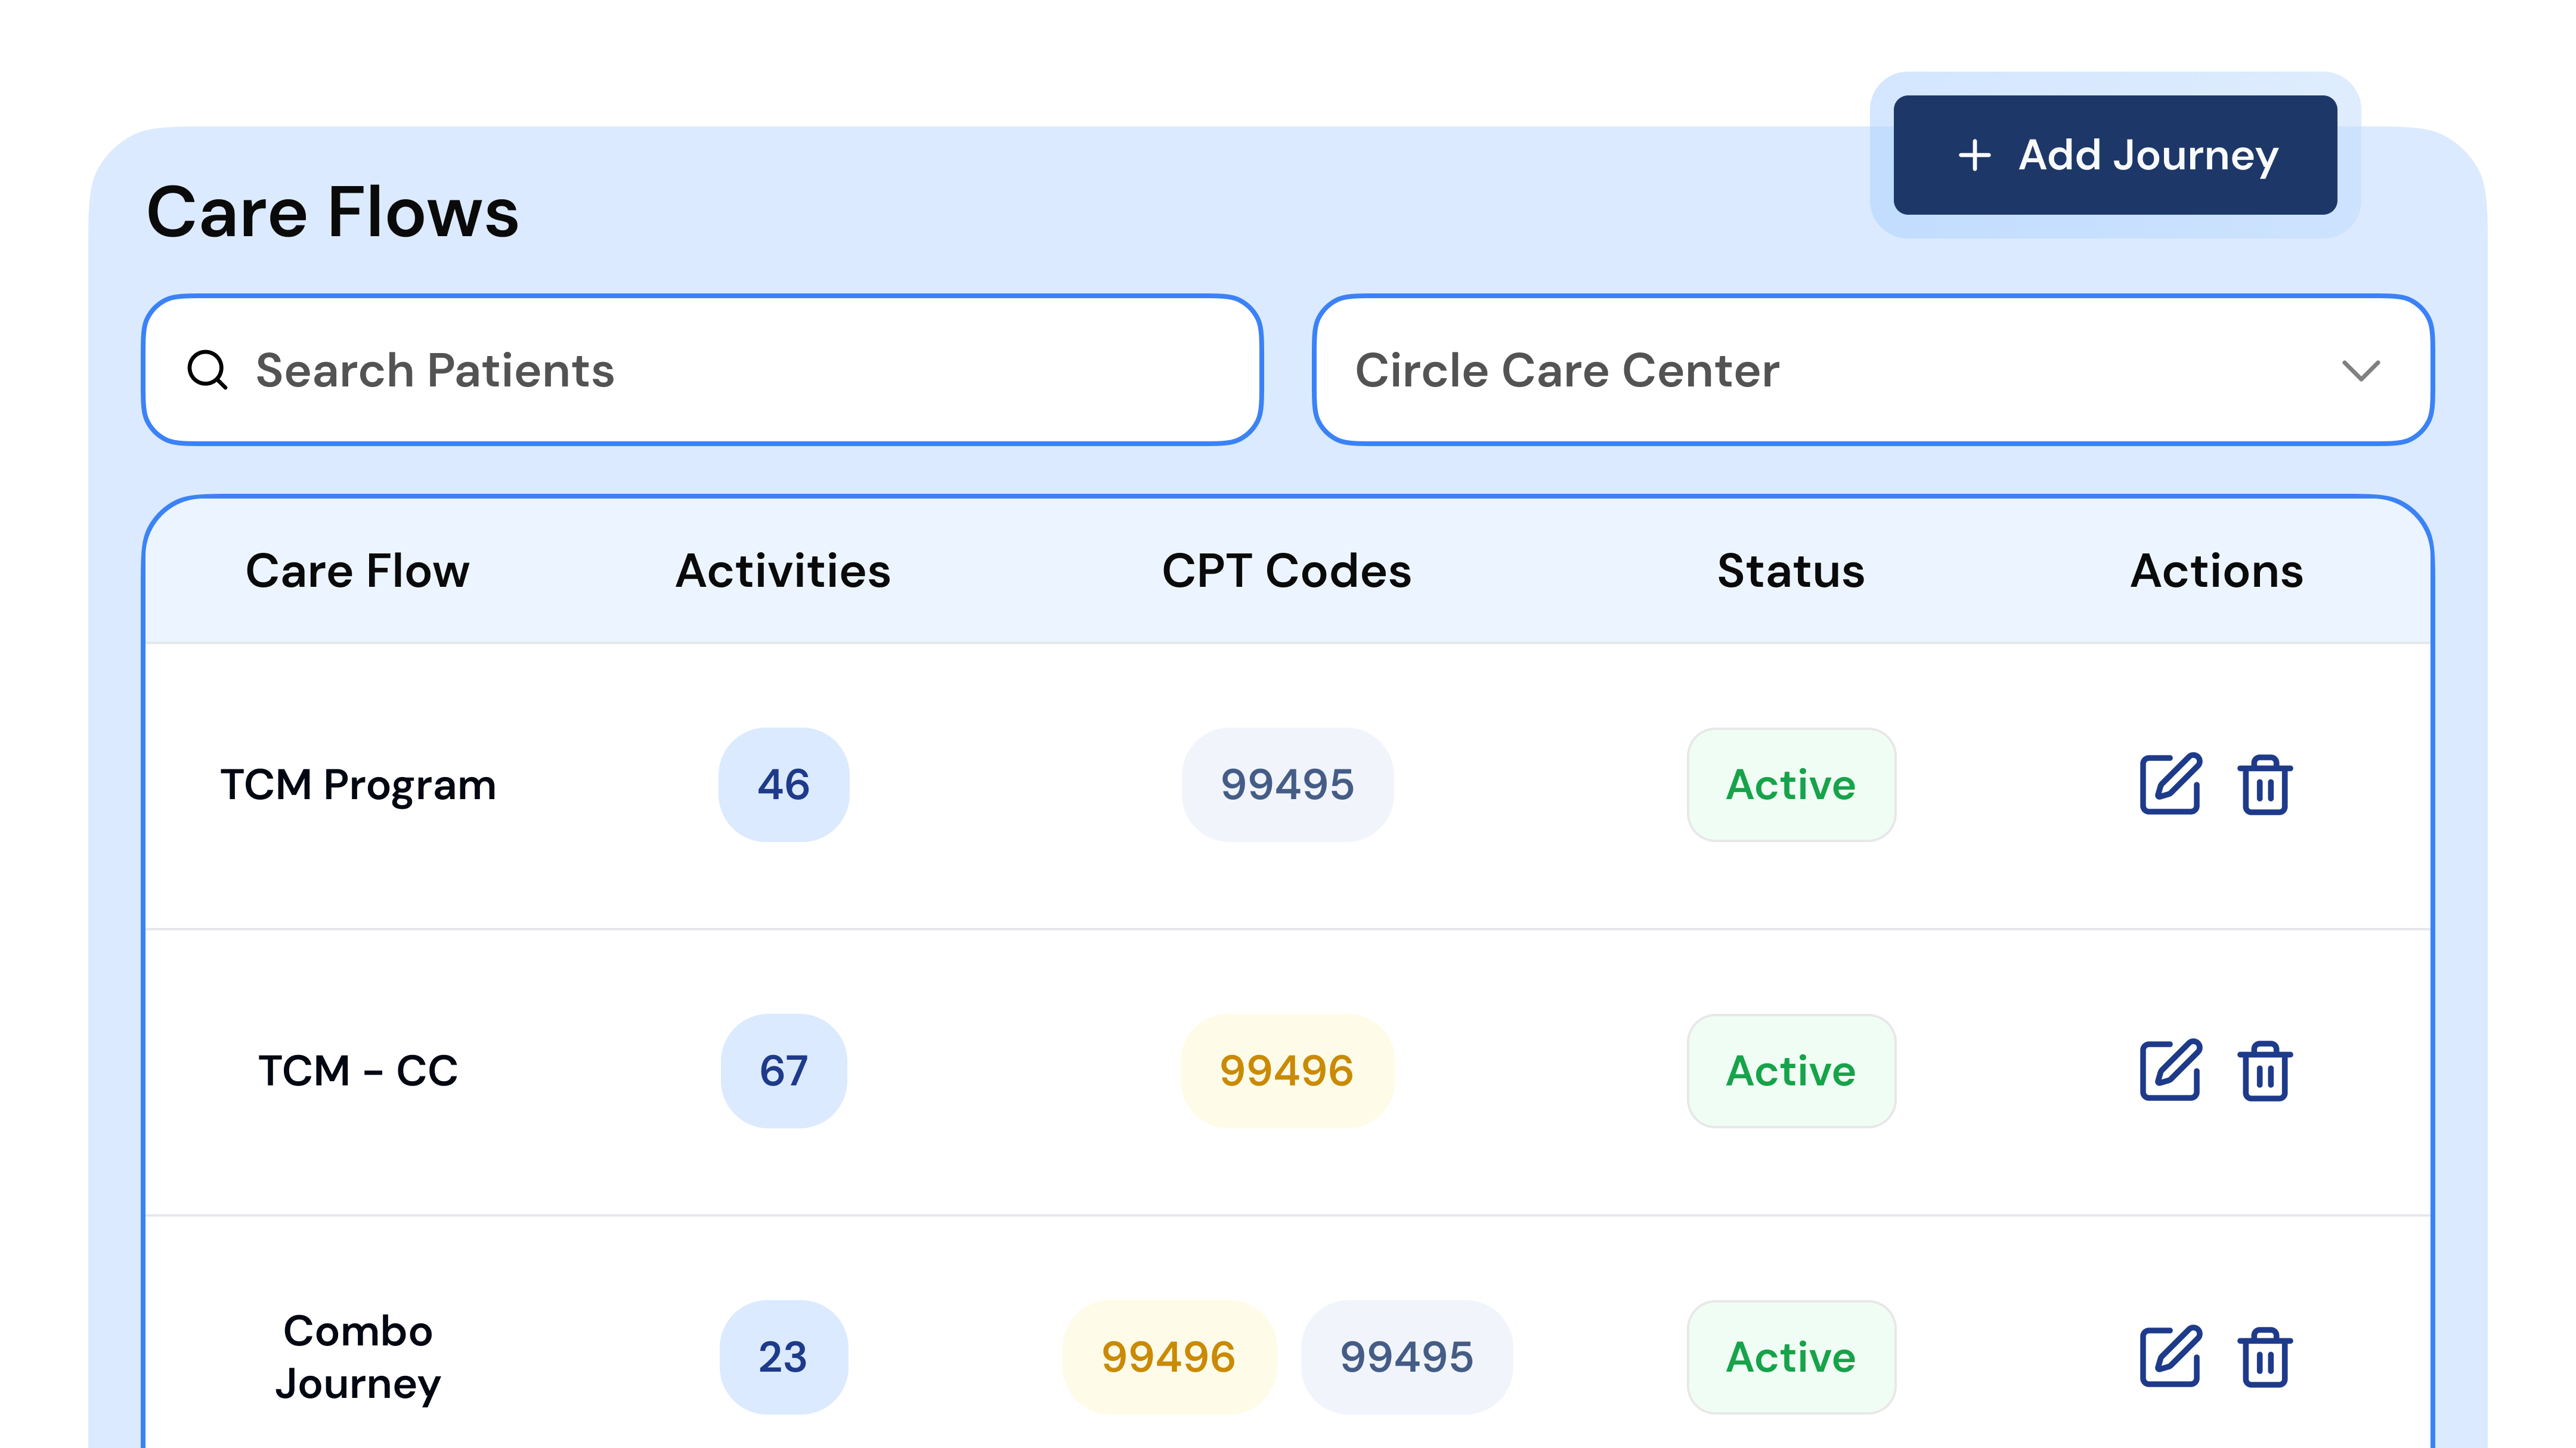Click Active status badge for TCM Program

(1790, 785)
